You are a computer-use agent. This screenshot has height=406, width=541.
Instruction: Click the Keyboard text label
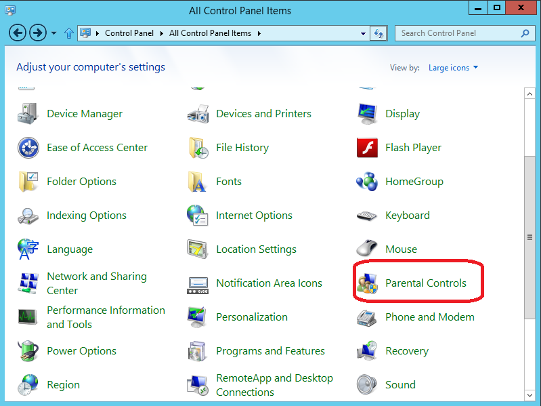tap(408, 215)
